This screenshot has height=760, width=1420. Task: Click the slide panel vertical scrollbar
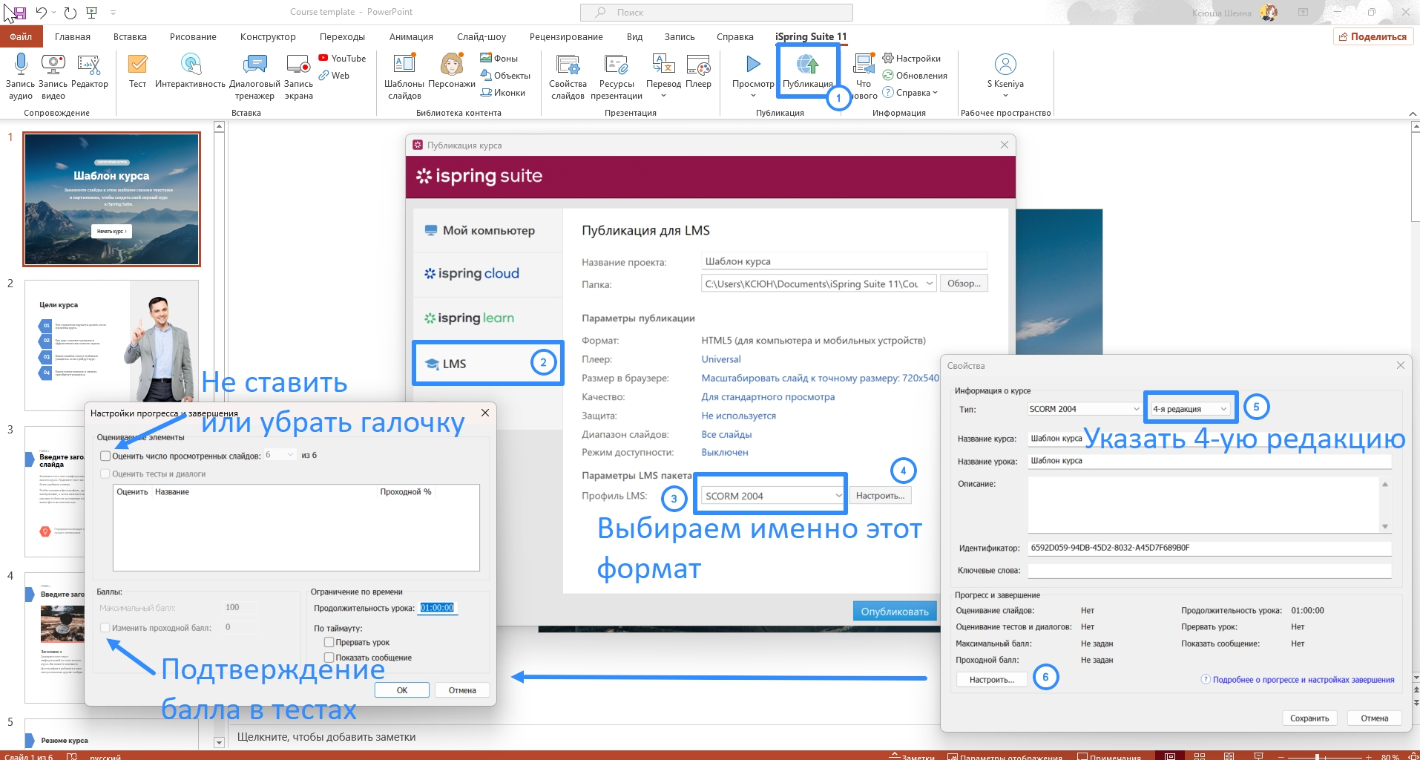coord(219,434)
